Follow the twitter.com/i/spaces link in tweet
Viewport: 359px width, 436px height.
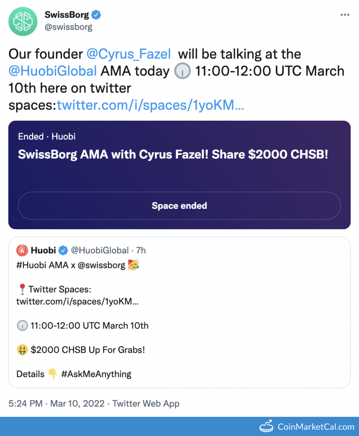coord(150,105)
